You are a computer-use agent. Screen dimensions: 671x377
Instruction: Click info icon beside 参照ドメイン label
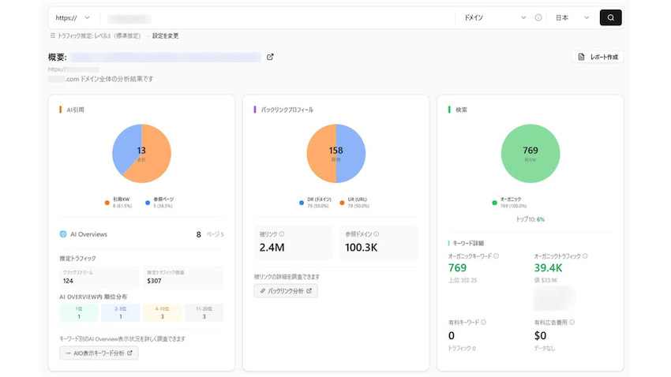[377, 234]
